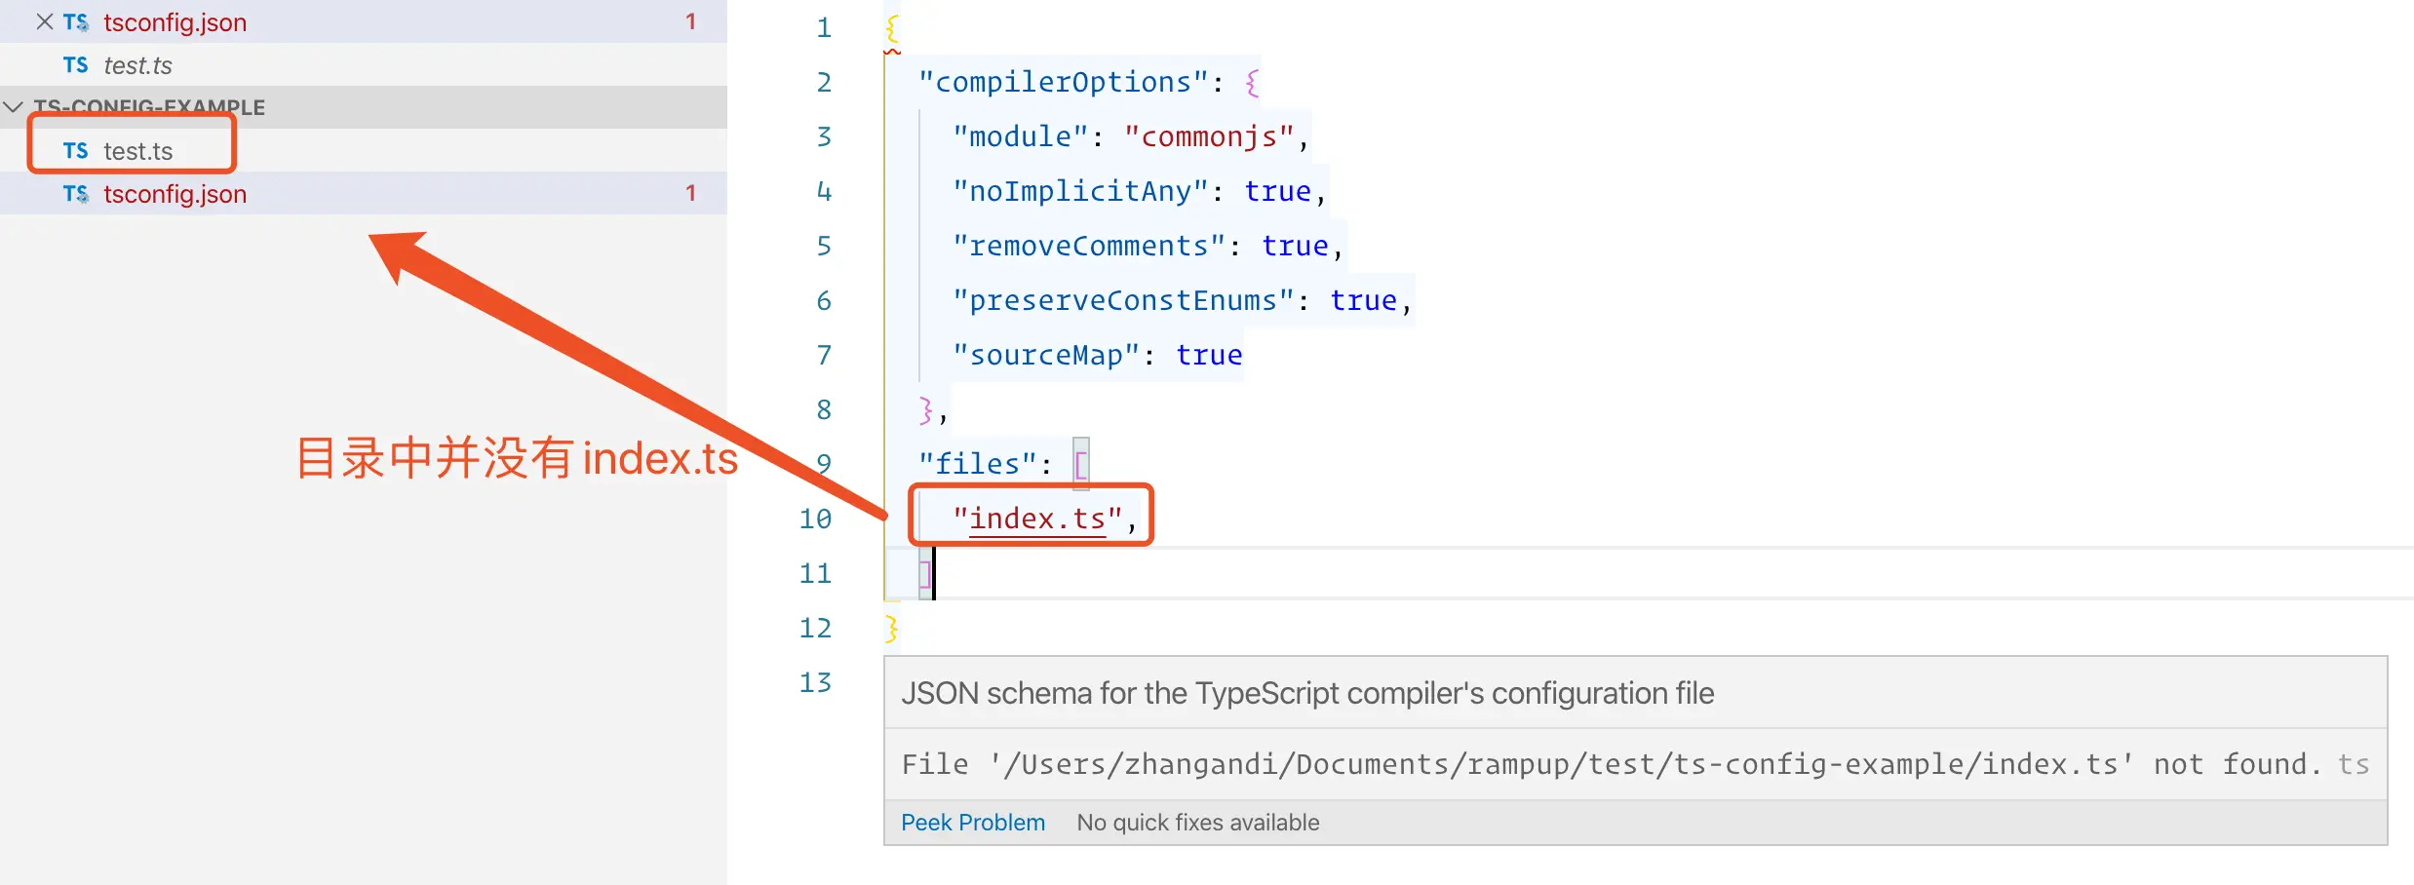Click the "files" key on line 9
2414x885 pixels.
pyautogui.click(x=977, y=464)
